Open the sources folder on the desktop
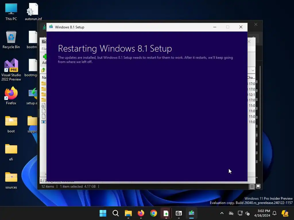This screenshot has height=220, width=294. pos(11,180)
